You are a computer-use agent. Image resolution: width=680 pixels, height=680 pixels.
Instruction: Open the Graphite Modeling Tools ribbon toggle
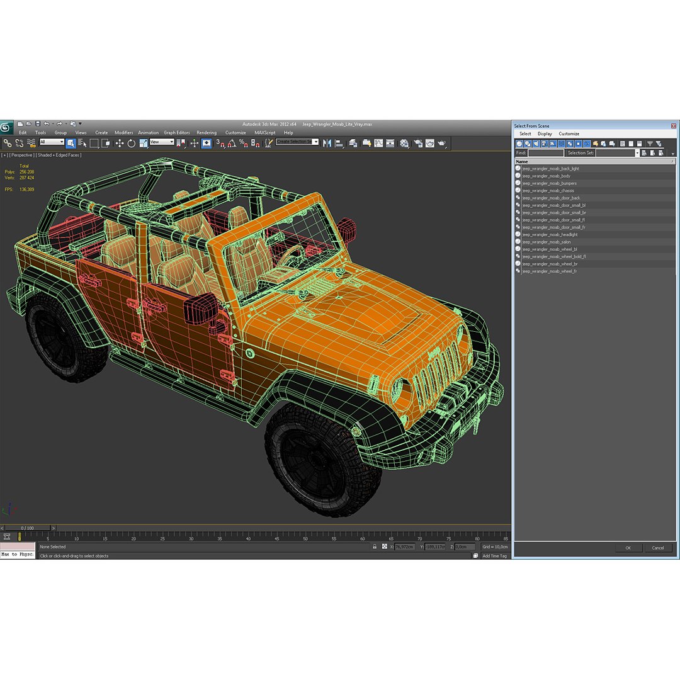[x=366, y=143]
